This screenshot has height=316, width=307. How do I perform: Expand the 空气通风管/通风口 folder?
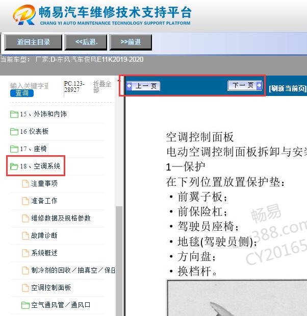click(61, 305)
